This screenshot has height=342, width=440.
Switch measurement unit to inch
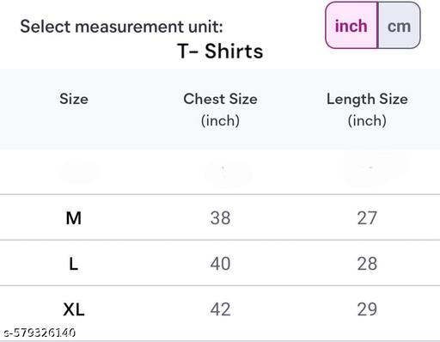click(x=351, y=26)
